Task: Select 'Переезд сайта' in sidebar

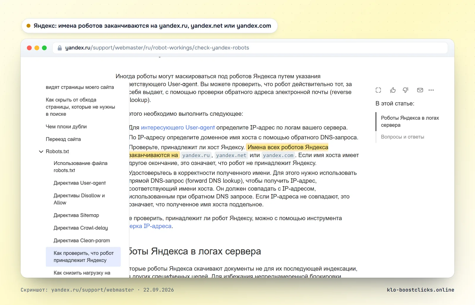Action: pos(63,139)
